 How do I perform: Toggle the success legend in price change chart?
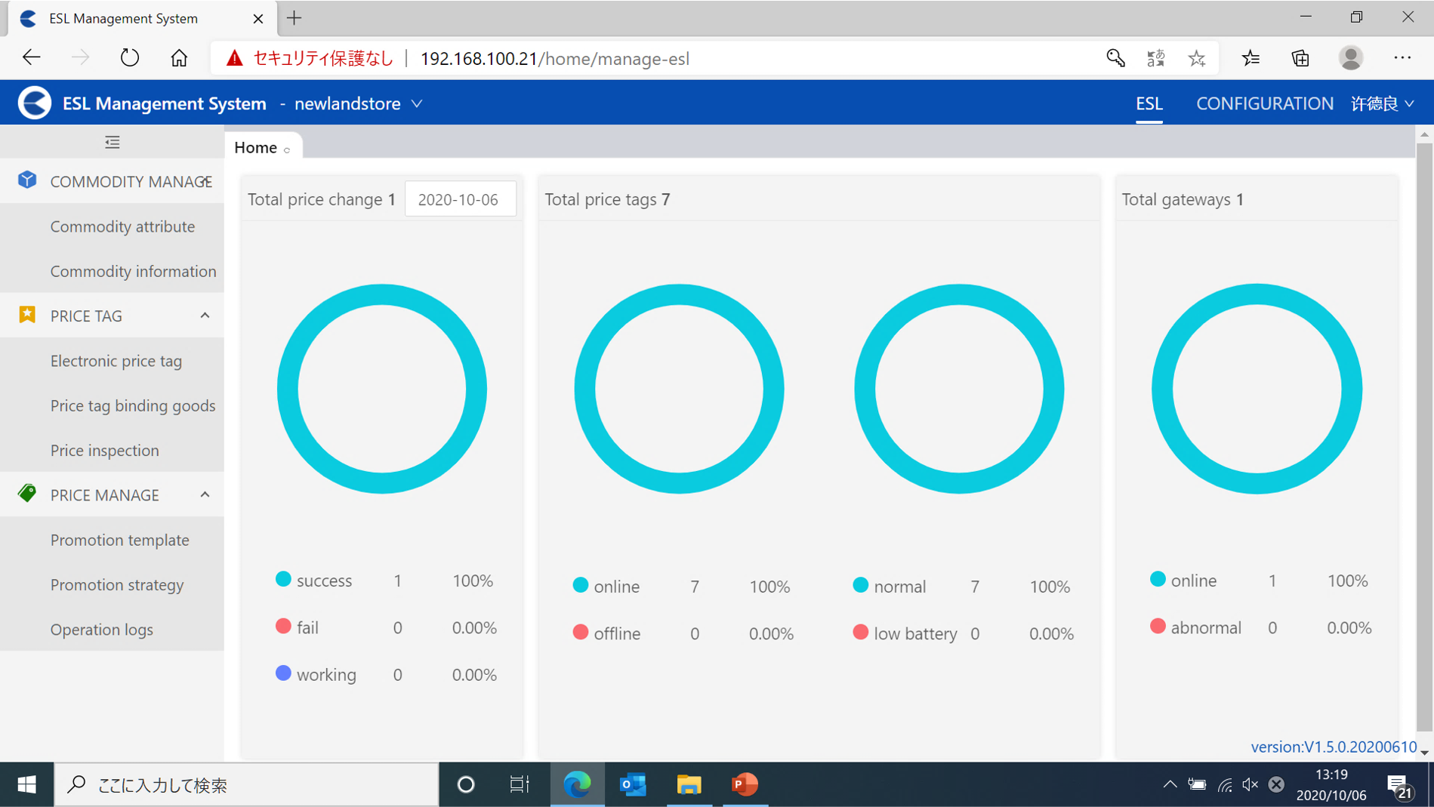tap(314, 581)
